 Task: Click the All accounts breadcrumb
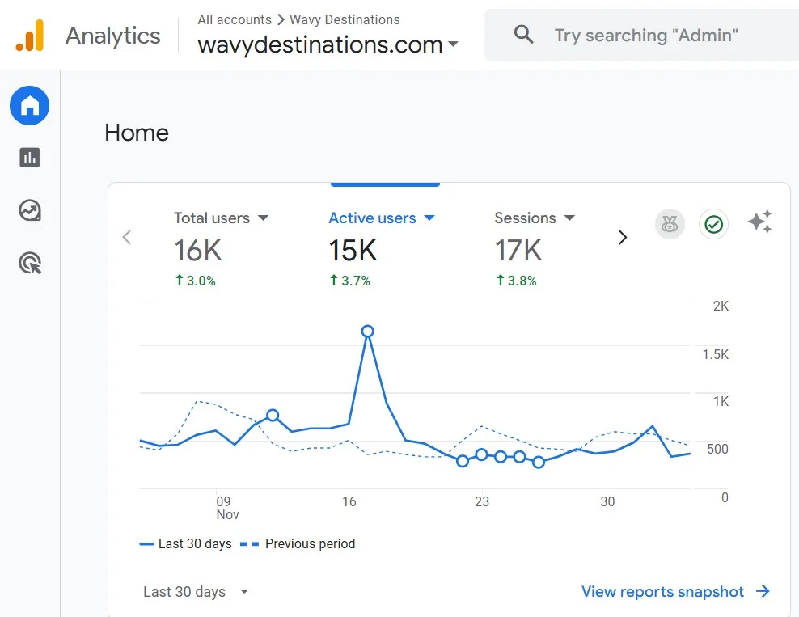click(234, 19)
